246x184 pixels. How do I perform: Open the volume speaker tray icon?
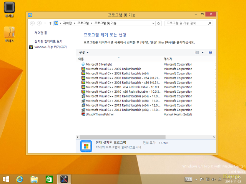coord(214,179)
